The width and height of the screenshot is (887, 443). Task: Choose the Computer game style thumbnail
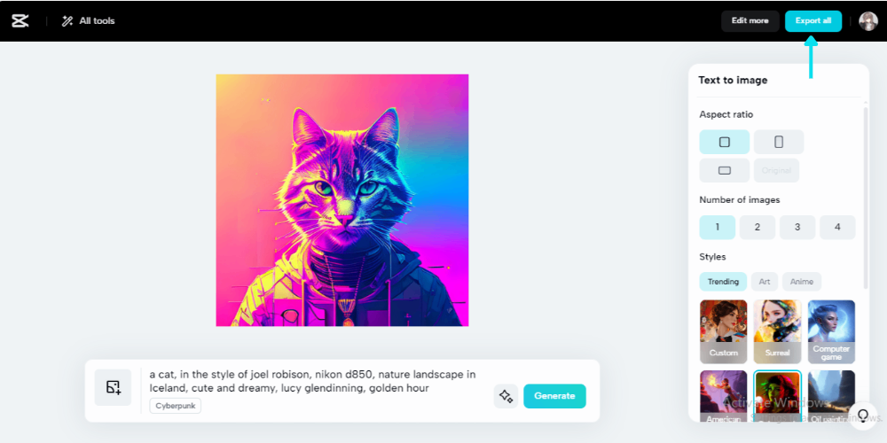831,331
